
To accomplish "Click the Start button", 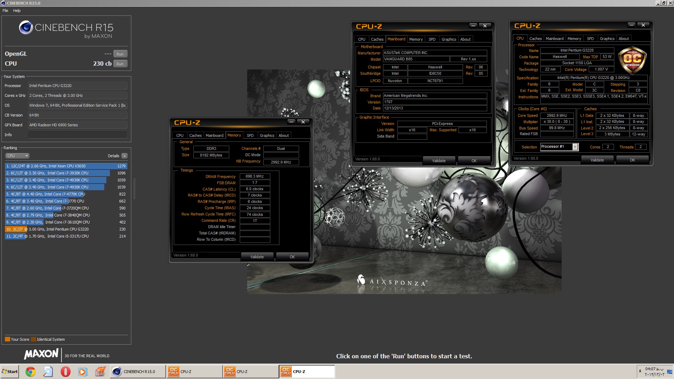I will pos(10,372).
